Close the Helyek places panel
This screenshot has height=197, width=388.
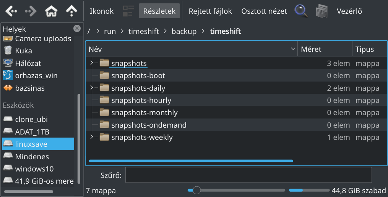77,29
